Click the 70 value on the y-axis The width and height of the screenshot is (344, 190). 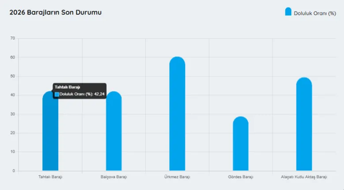[x=13, y=38]
